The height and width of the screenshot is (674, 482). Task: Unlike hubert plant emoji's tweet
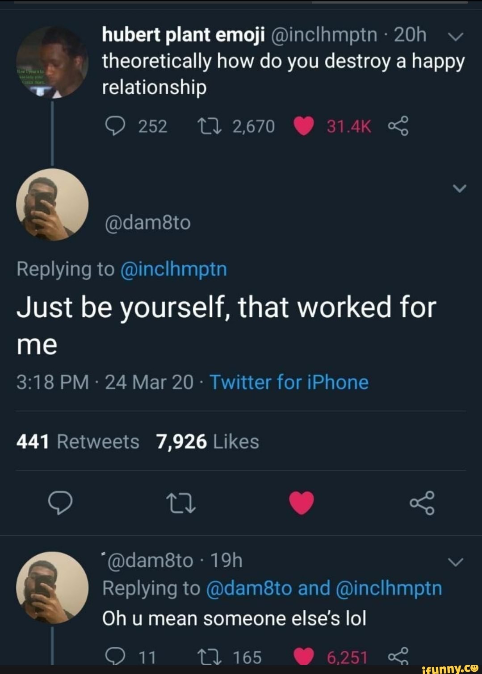[x=304, y=126]
